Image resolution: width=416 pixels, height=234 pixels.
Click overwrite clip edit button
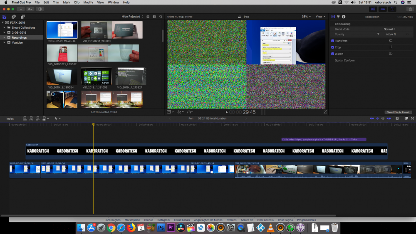coord(45,118)
